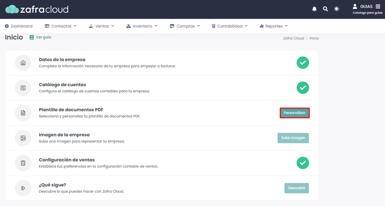Viewport: 385px width, 206px height.
Task: Click the calculator icon for Configuración de ventas
Action: (x=23, y=163)
